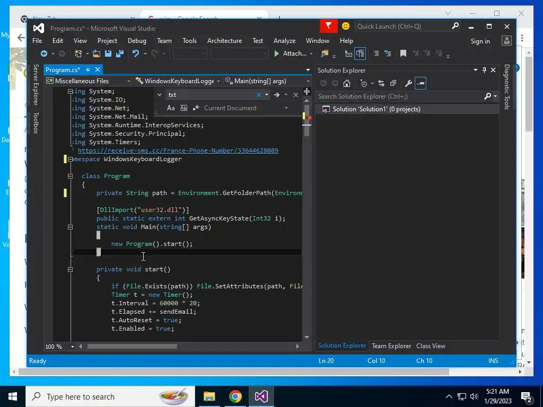Open the Toolbox side tab
The height and width of the screenshot is (407, 543).
36,122
